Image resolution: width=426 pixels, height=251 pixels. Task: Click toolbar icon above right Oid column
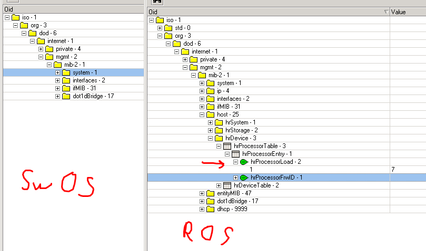[x=157, y=2]
